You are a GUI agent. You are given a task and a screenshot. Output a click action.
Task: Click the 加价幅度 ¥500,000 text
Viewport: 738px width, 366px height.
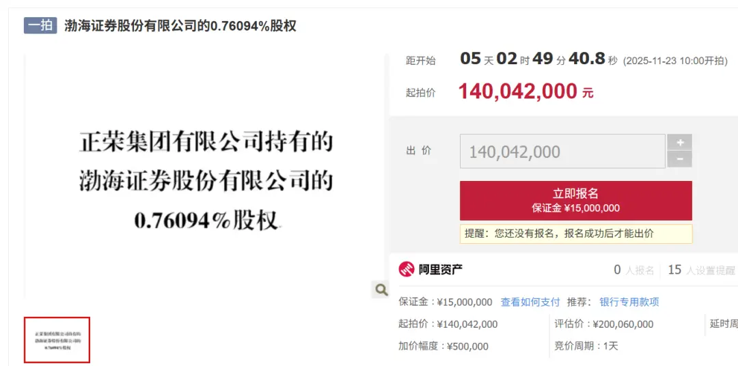click(443, 346)
